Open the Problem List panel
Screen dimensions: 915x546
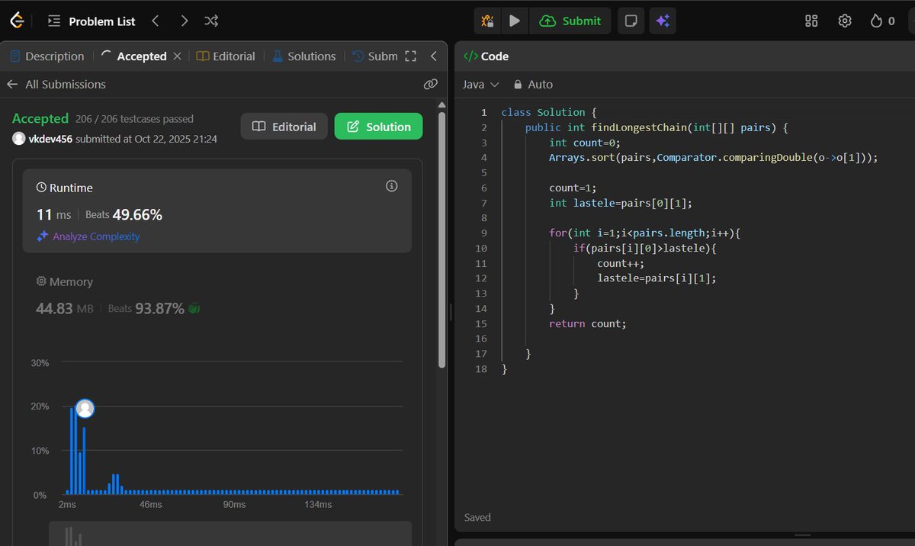[91, 21]
